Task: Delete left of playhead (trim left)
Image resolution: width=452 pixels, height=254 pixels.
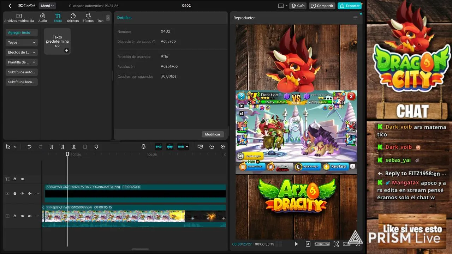Action: (63, 147)
